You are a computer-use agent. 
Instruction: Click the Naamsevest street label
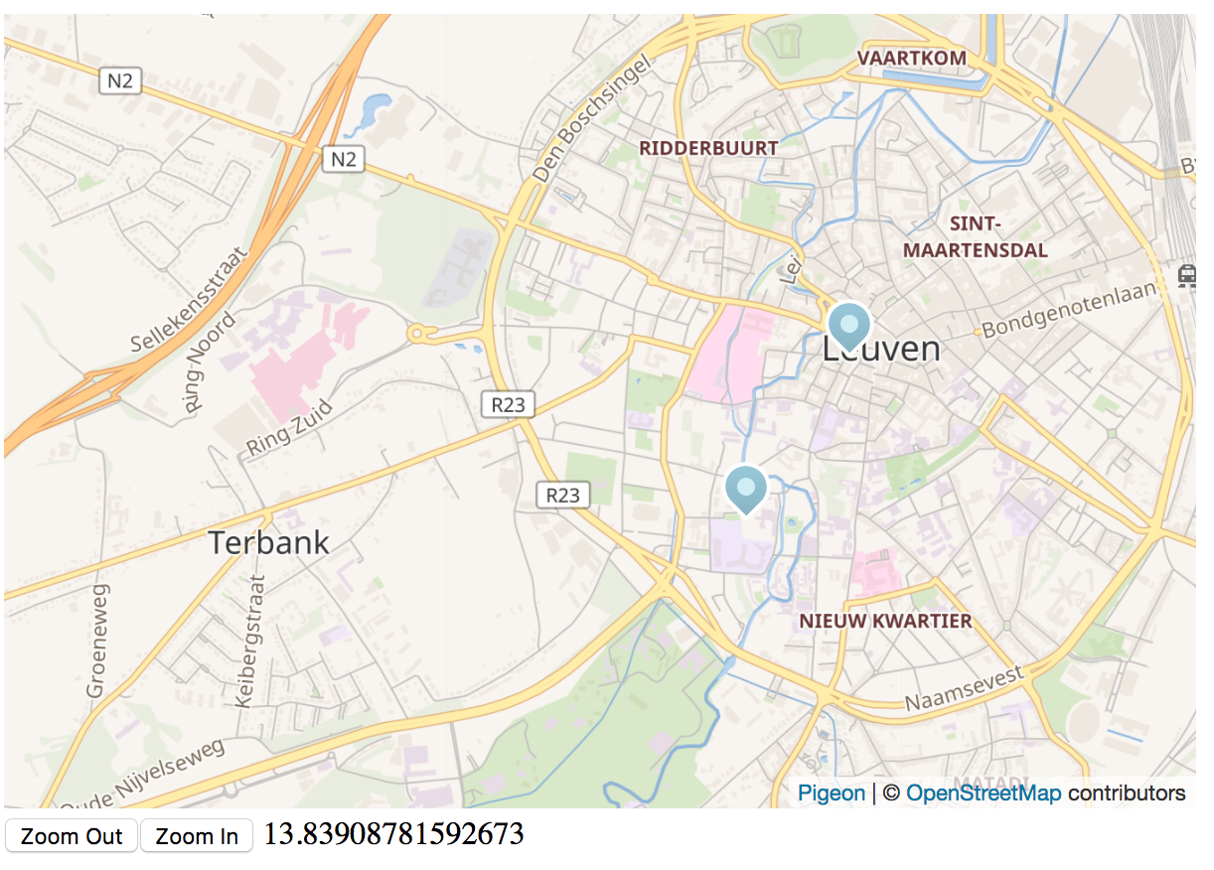click(964, 689)
